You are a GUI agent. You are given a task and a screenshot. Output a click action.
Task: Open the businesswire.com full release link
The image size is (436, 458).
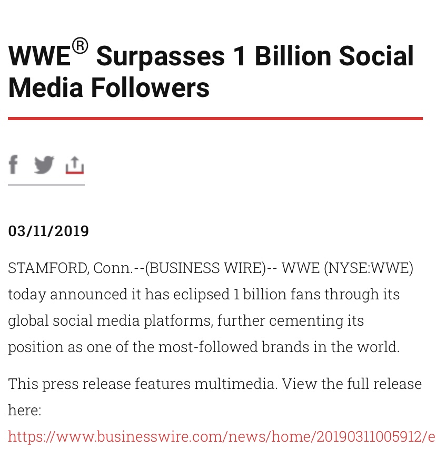click(221, 436)
